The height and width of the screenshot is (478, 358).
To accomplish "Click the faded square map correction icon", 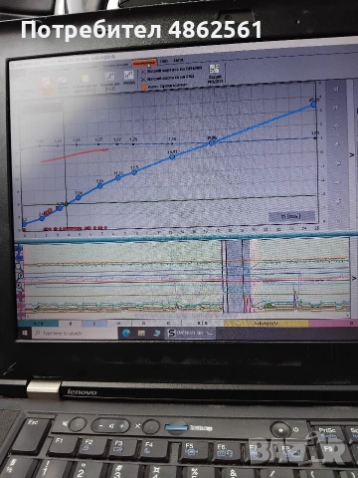I will pos(85,83).
